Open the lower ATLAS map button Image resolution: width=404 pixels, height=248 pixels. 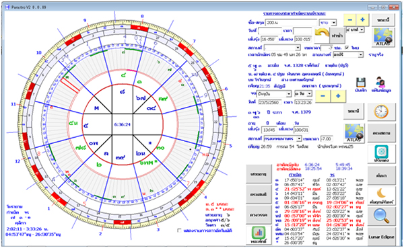[x=353, y=133]
